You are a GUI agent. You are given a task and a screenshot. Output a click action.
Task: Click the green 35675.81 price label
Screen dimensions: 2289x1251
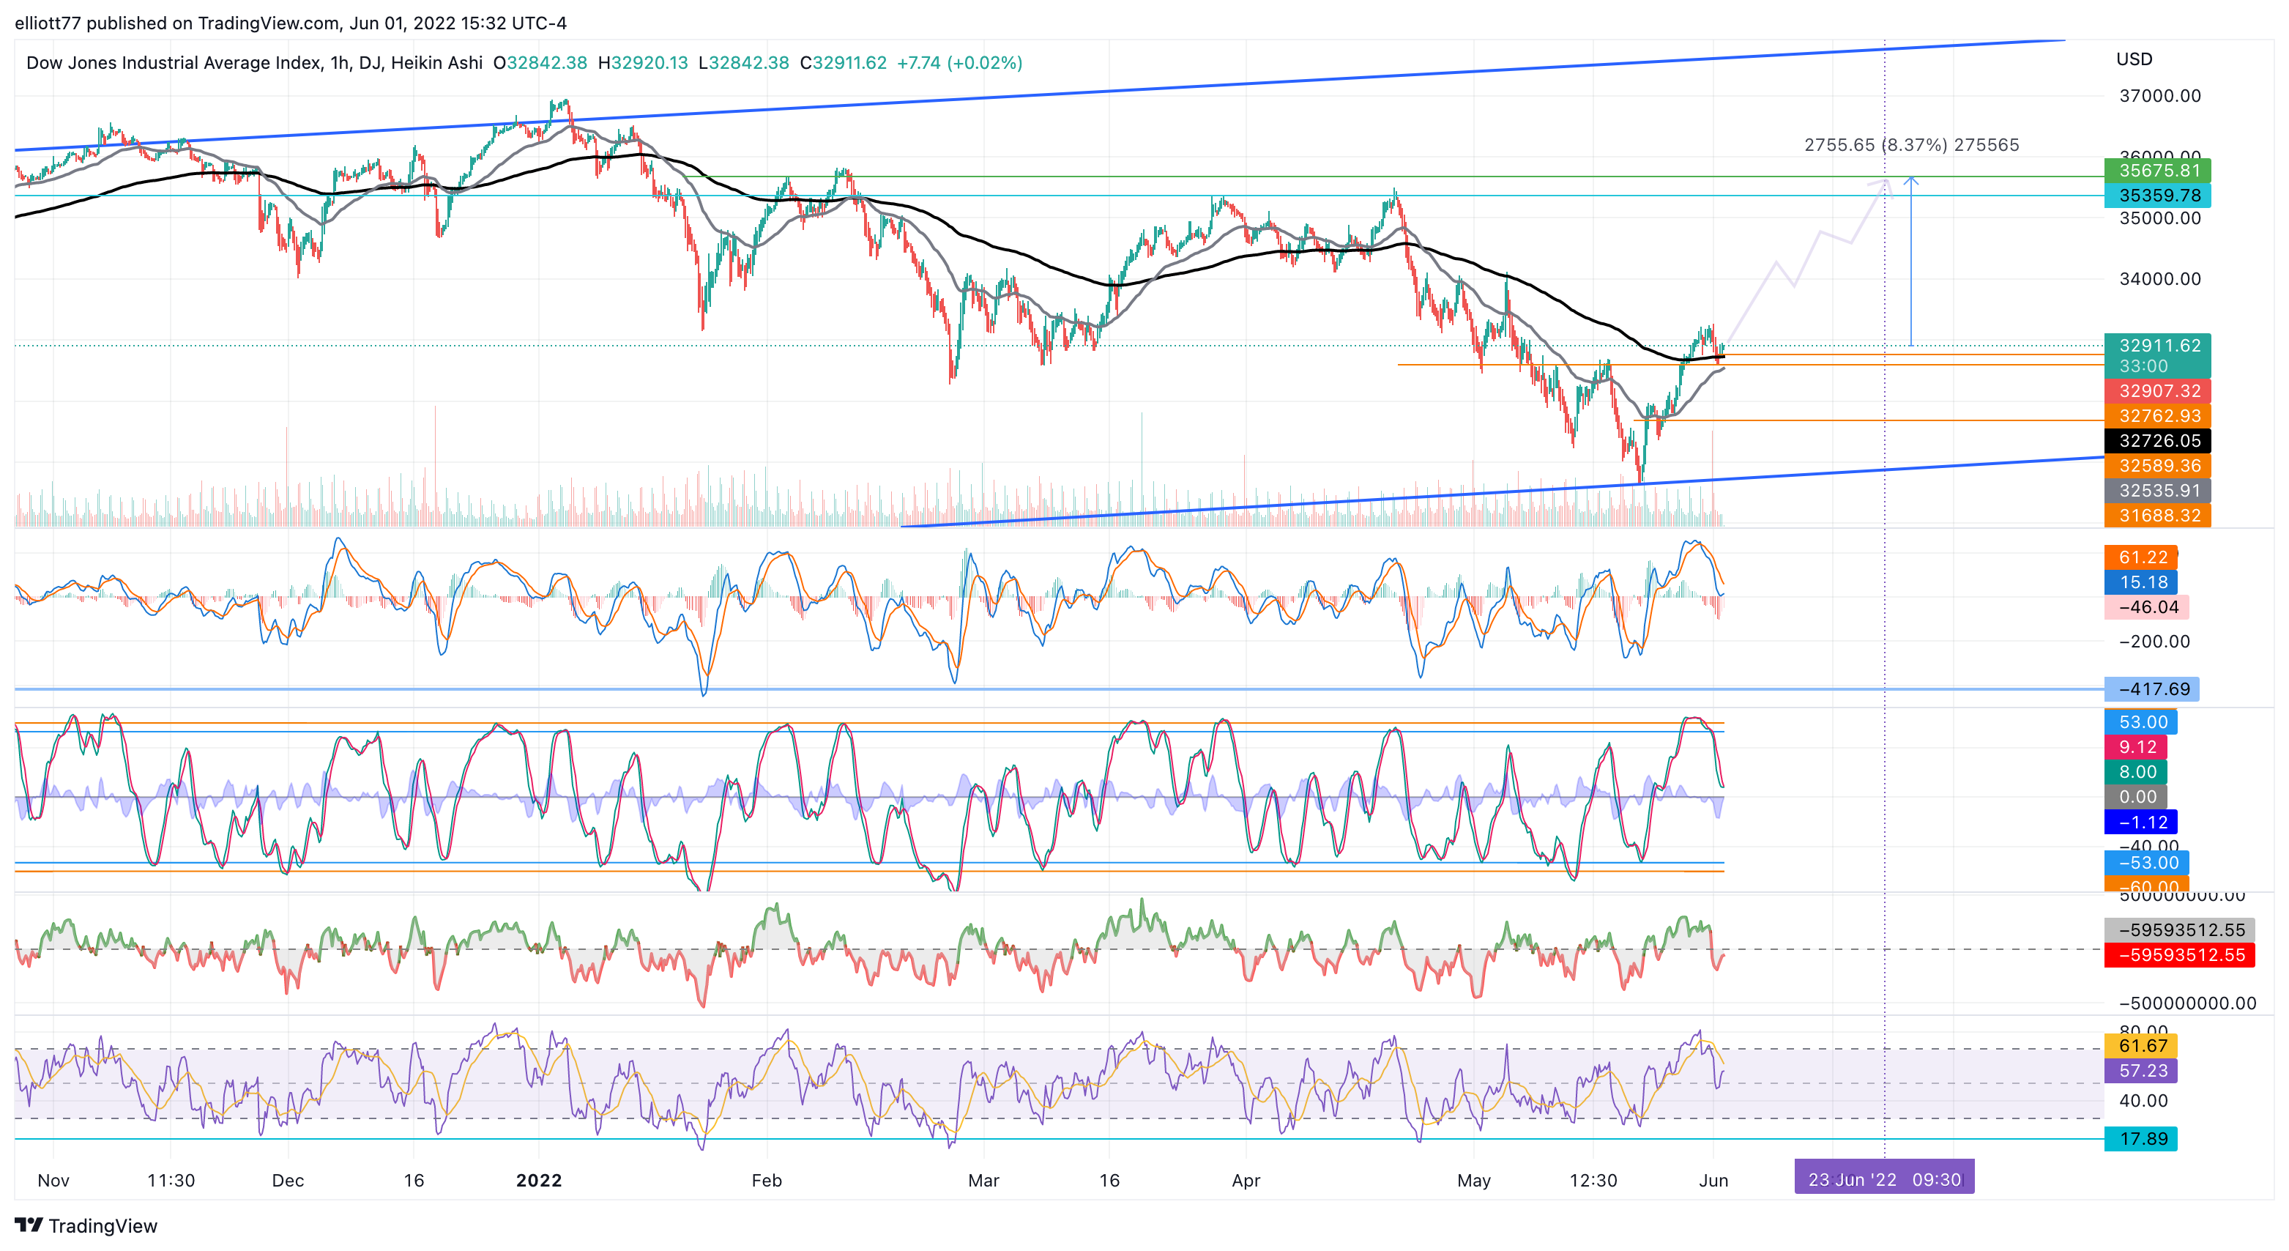[2157, 171]
